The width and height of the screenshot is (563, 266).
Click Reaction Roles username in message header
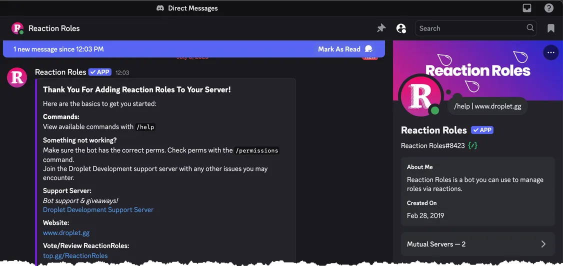60,72
